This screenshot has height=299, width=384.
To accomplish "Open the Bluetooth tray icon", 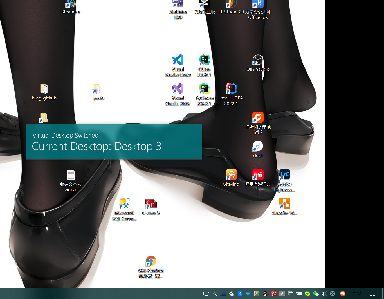I will click(x=240, y=294).
